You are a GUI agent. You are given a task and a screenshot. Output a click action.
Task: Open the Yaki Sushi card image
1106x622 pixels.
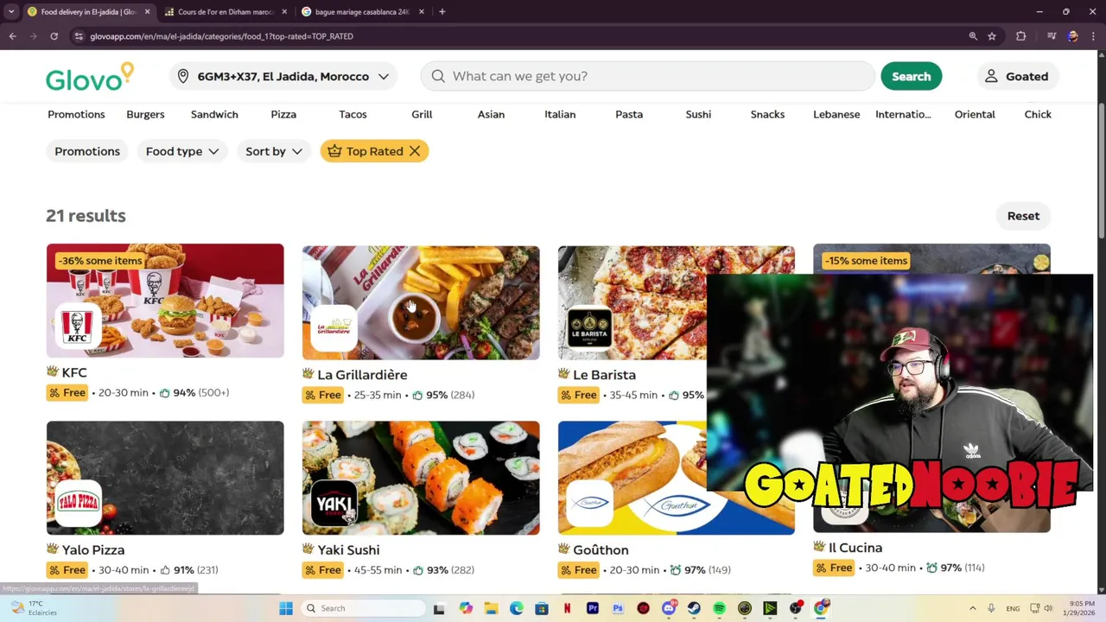tap(421, 478)
